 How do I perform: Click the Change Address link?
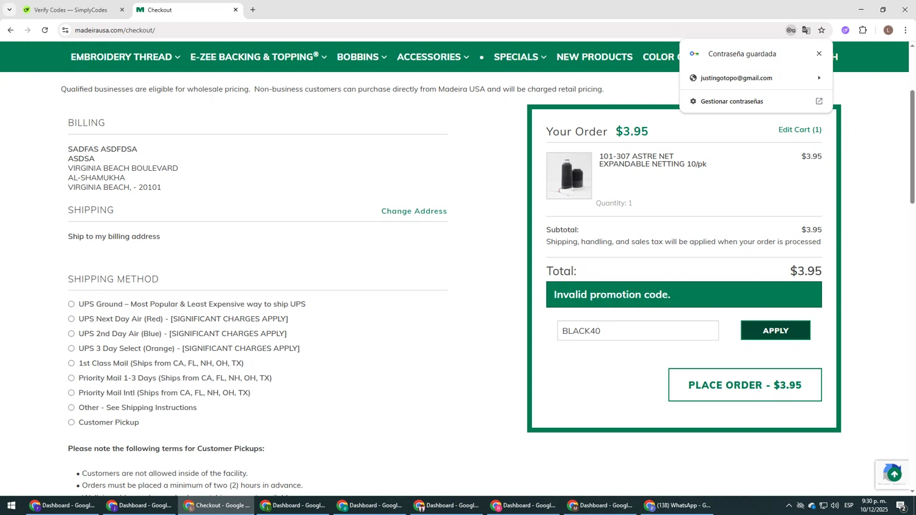click(x=414, y=211)
